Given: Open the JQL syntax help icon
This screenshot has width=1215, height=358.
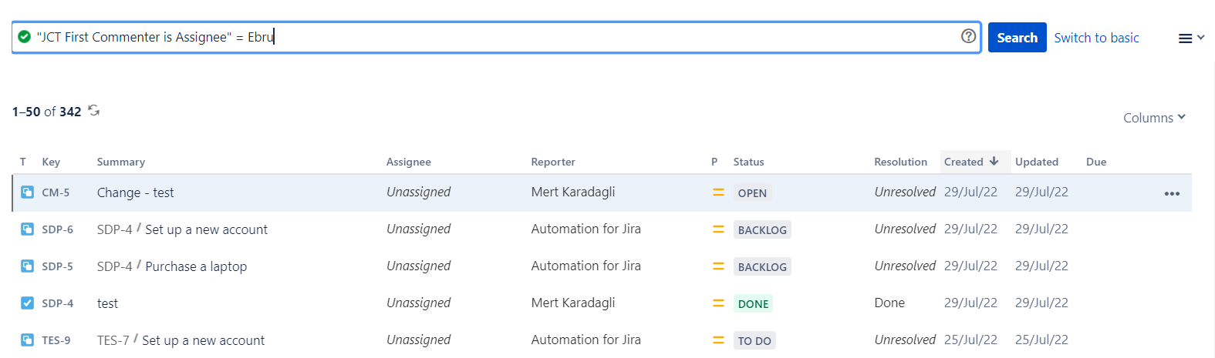Looking at the screenshot, I should (x=968, y=36).
